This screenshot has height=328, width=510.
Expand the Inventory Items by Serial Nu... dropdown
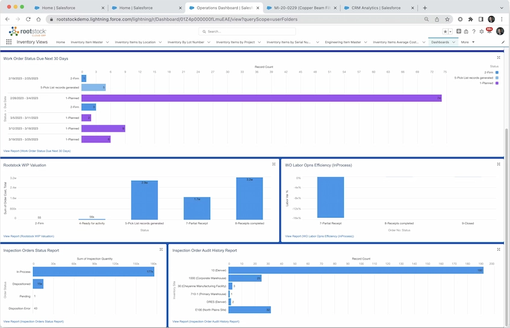pyautogui.click(x=317, y=42)
